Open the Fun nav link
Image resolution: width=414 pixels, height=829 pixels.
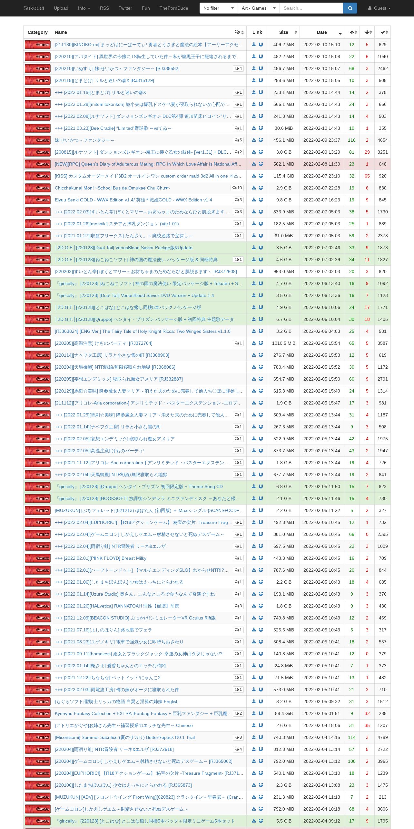(x=146, y=8)
